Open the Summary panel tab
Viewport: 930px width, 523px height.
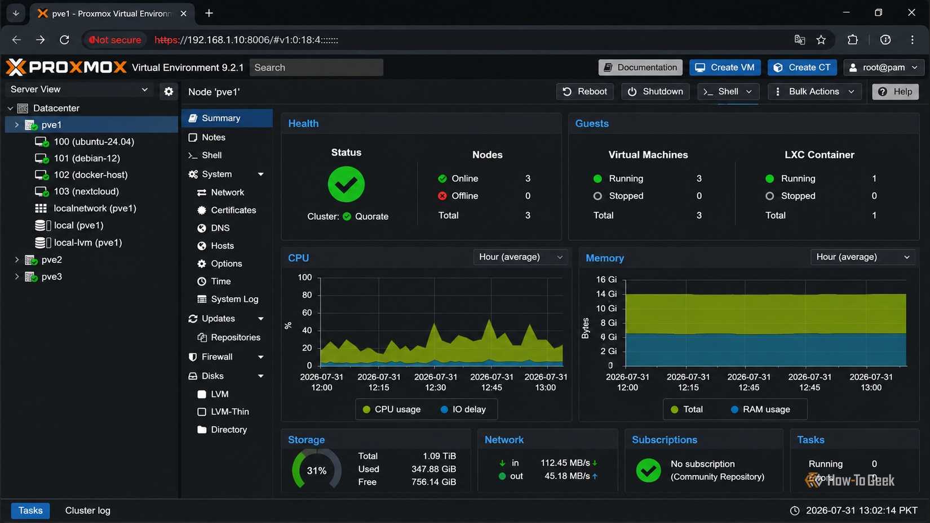(227, 118)
